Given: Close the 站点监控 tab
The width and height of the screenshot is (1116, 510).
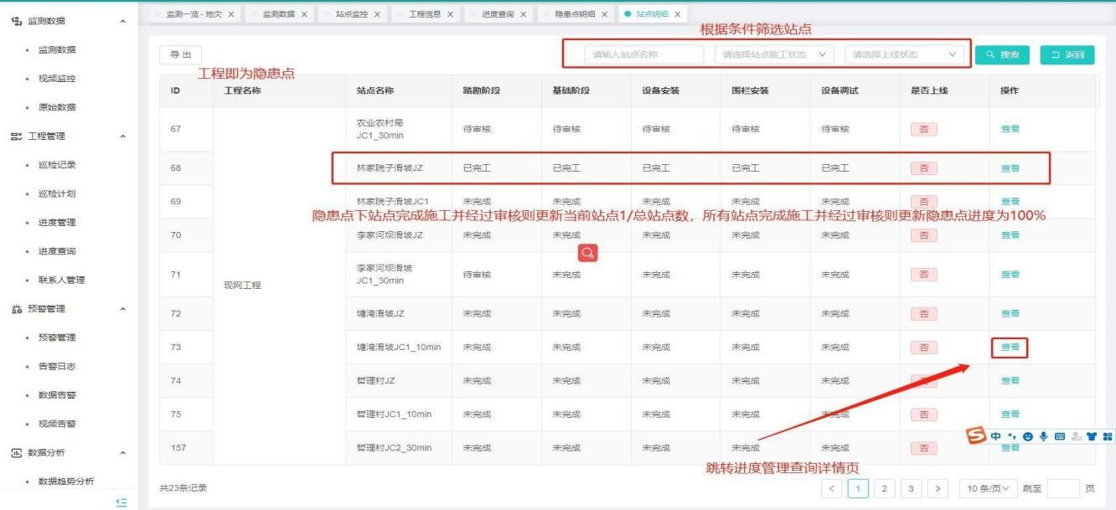Looking at the screenshot, I should 377,14.
